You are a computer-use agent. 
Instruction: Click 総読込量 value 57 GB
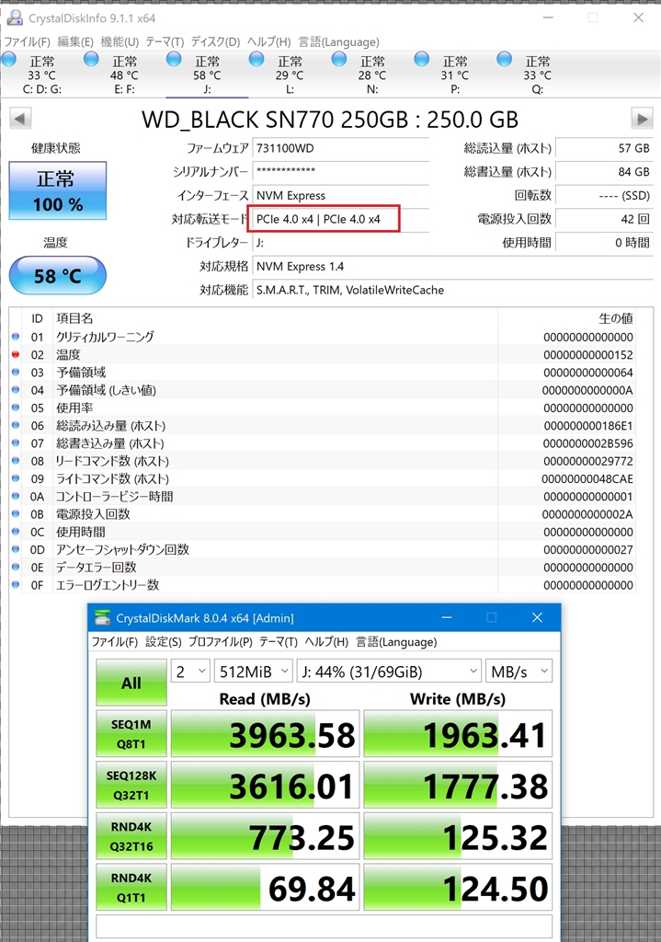[605, 148]
